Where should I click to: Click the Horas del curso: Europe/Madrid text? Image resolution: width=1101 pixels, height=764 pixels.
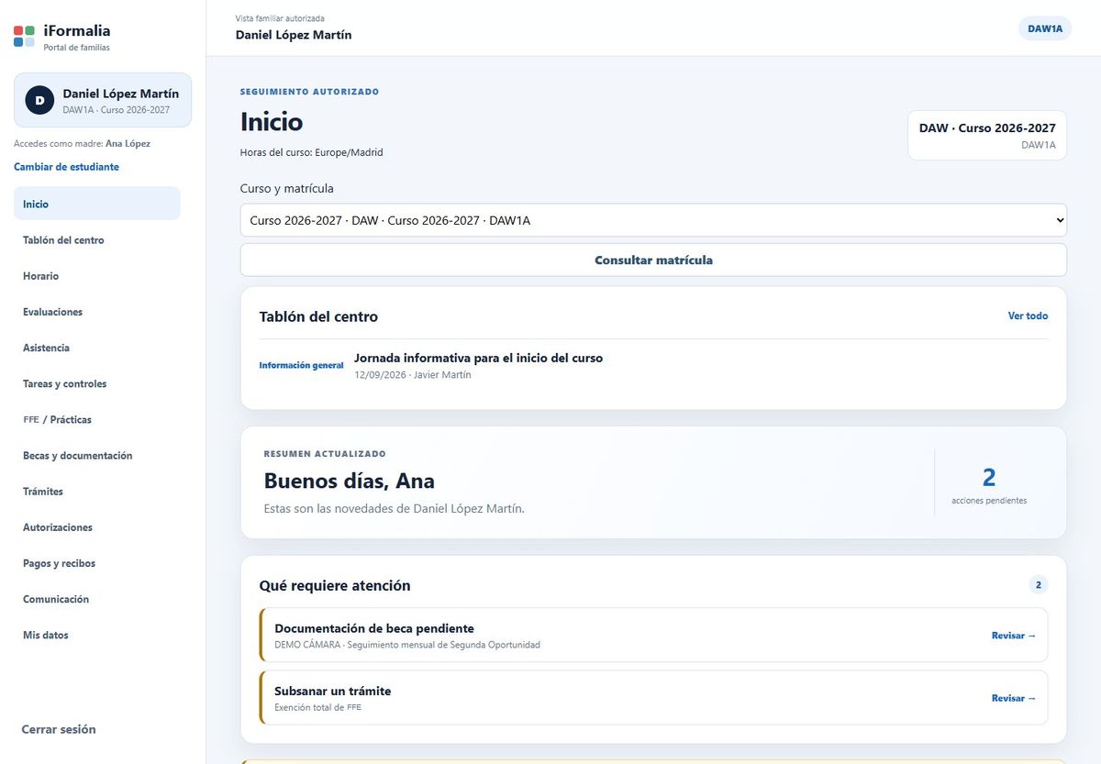tap(312, 152)
